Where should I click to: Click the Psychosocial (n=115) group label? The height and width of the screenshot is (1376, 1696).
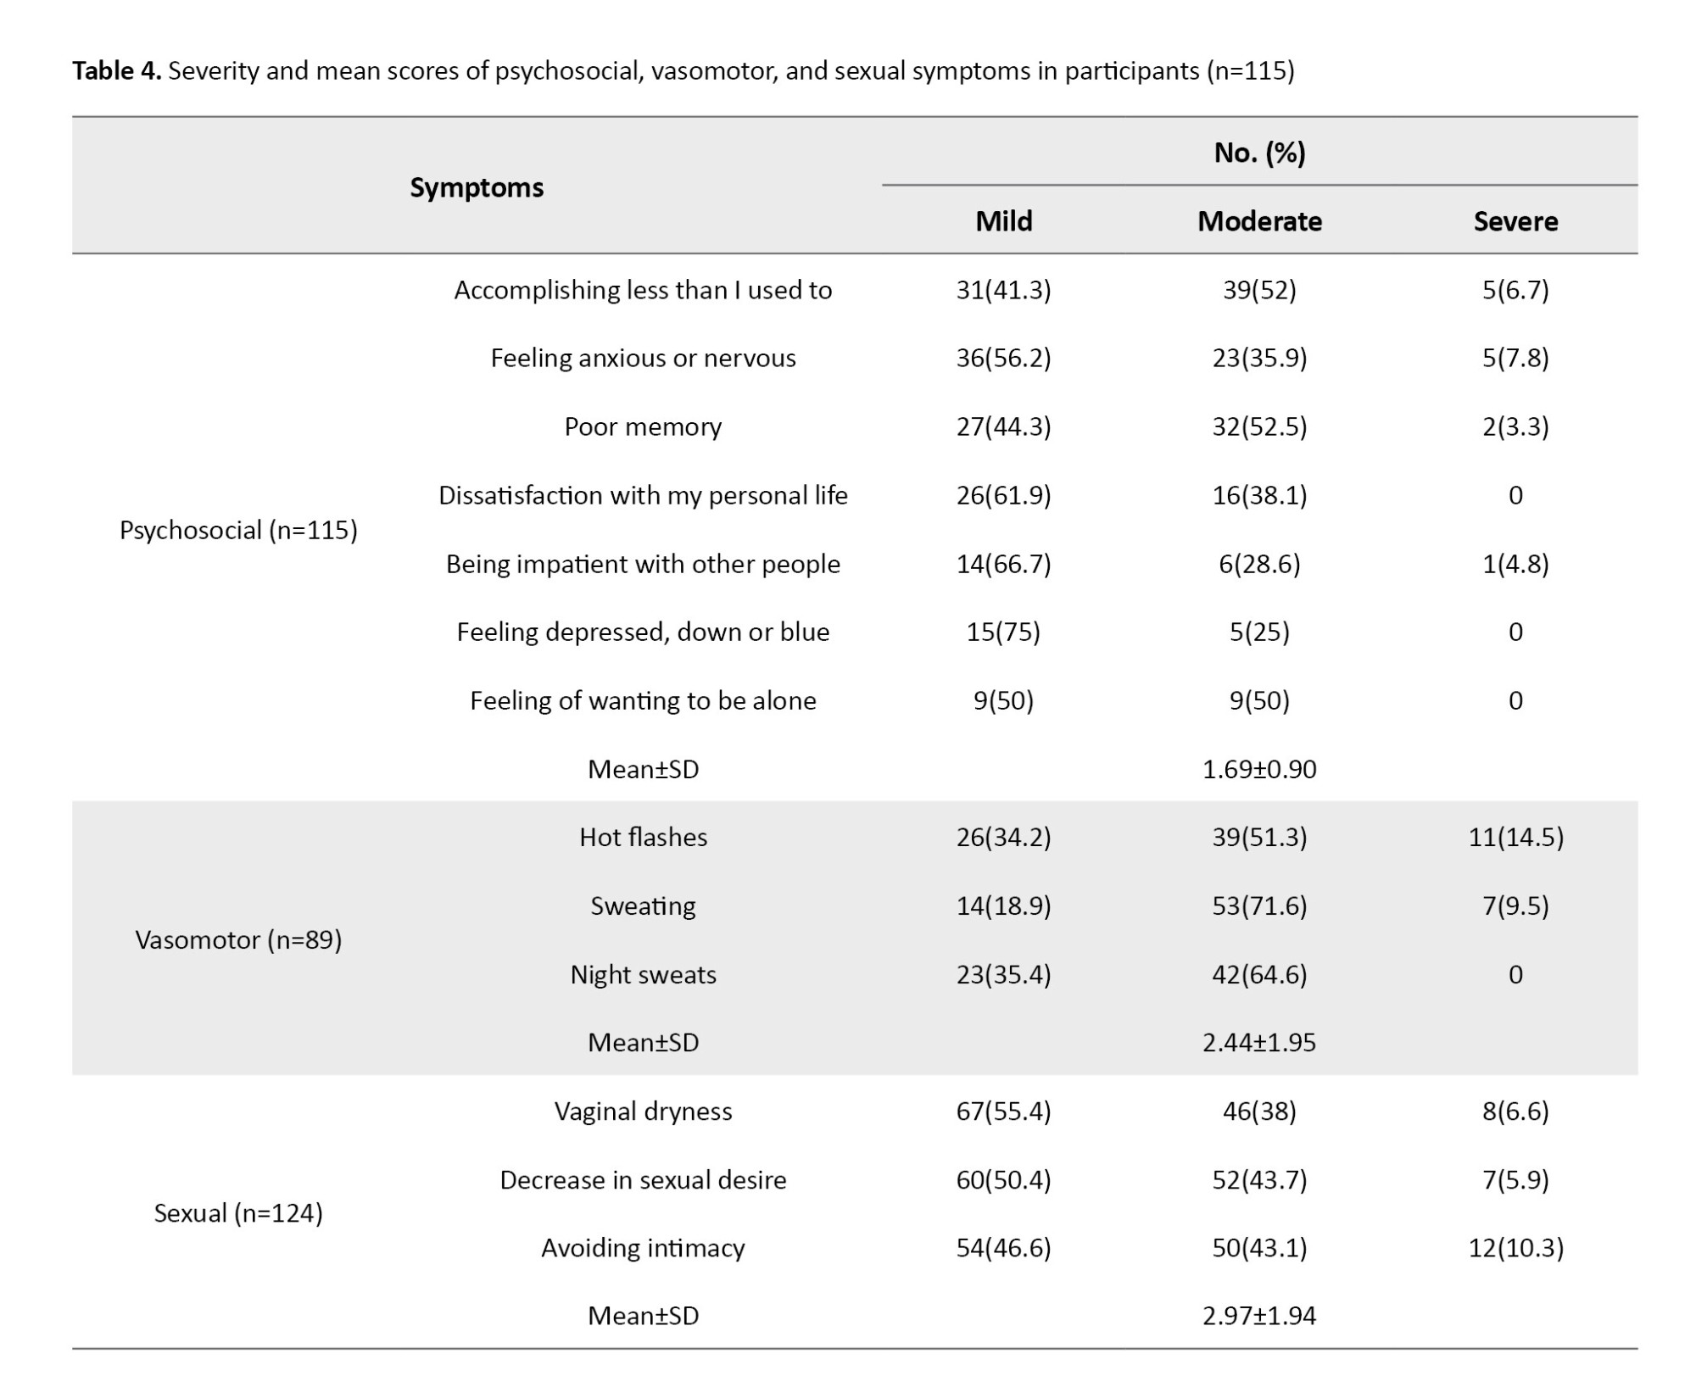(x=238, y=530)
